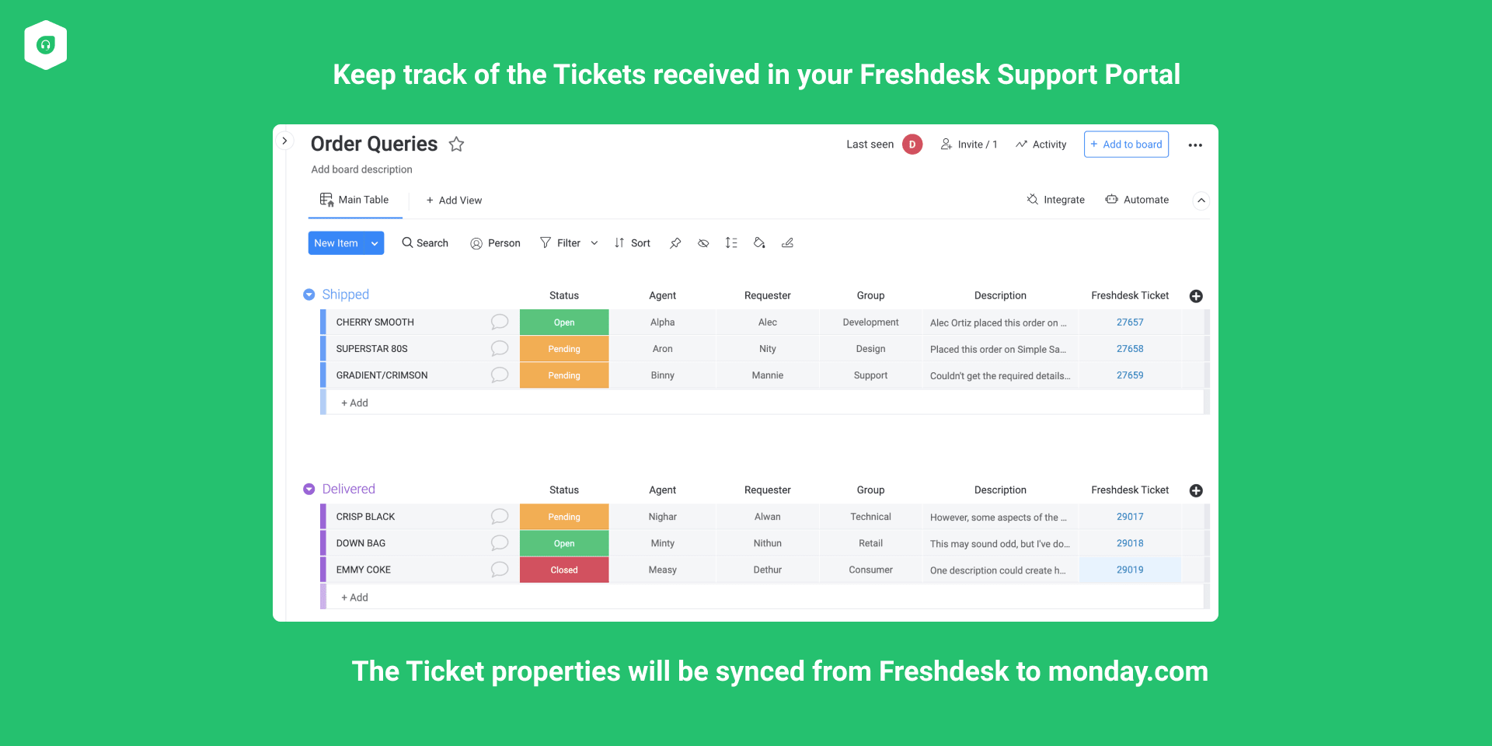Collapse the Delivered group
The width and height of the screenshot is (1492, 746).
(x=309, y=489)
